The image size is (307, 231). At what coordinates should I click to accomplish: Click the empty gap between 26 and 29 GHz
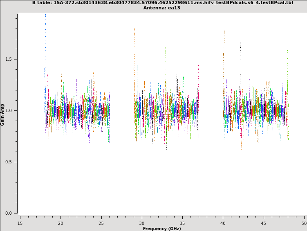click(122, 110)
